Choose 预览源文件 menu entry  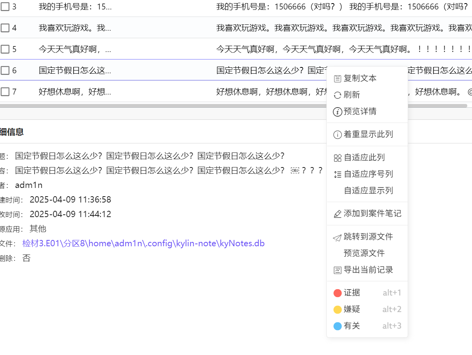[x=367, y=253]
